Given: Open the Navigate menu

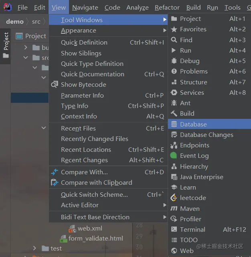Looking at the screenshot, I should point(85,8).
